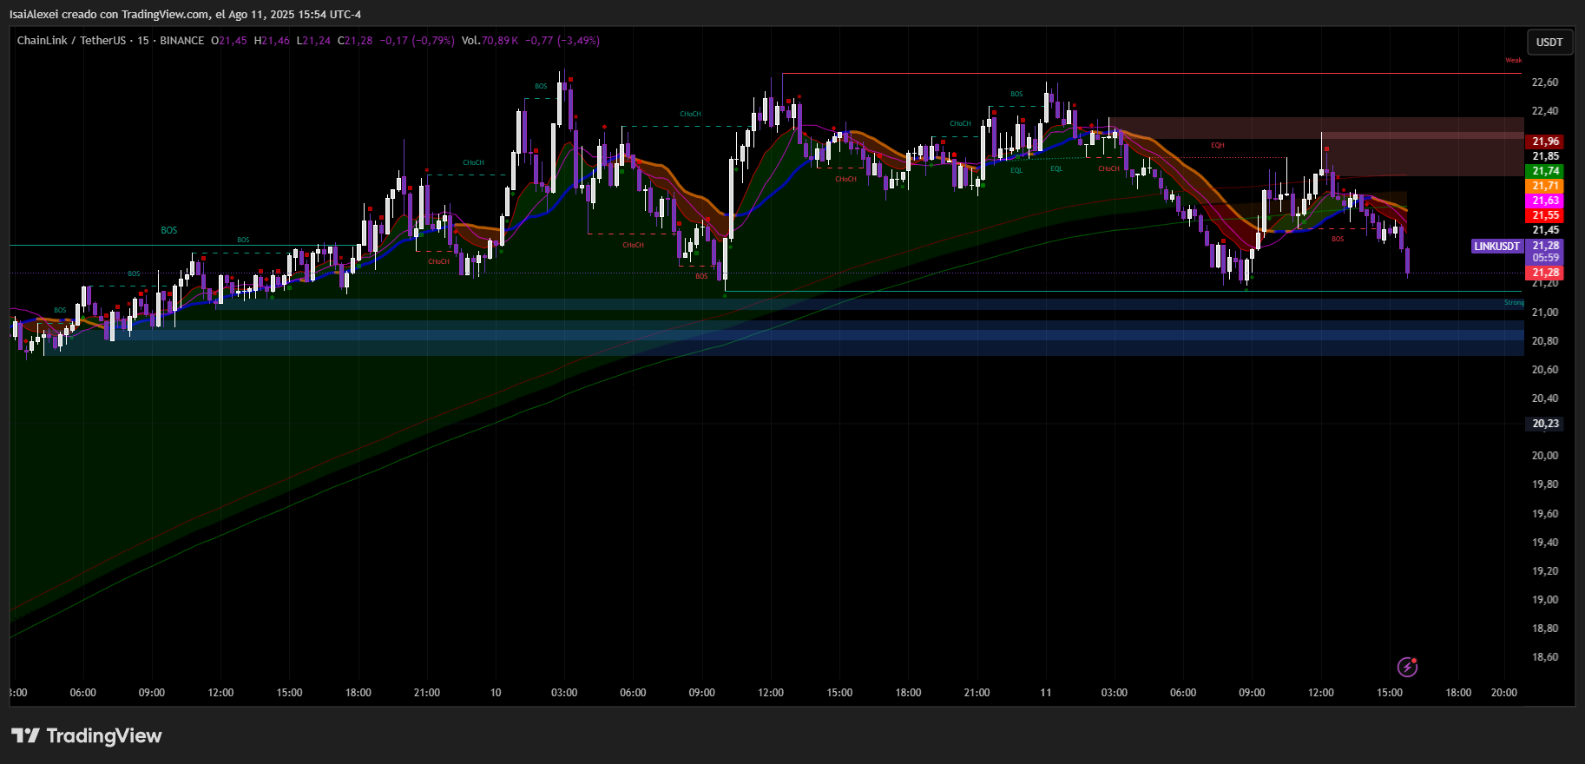The height and width of the screenshot is (764, 1585).
Task: Click the 05:59 candle countdown timer
Action: pyautogui.click(x=1545, y=258)
